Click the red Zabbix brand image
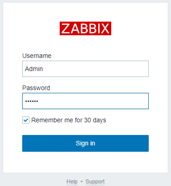Viewport: 171px width, 186px height. coord(85,28)
